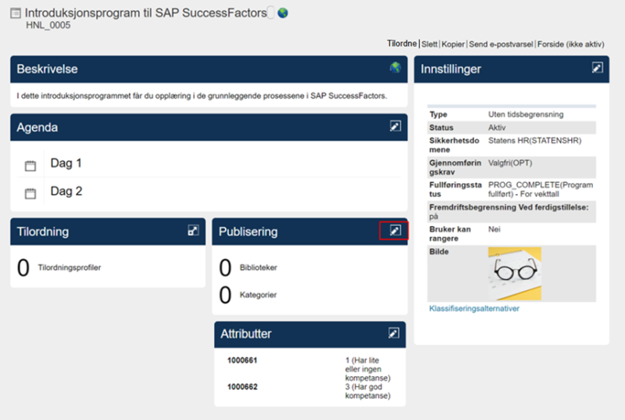Click Send e-postvarsel

click(501, 44)
